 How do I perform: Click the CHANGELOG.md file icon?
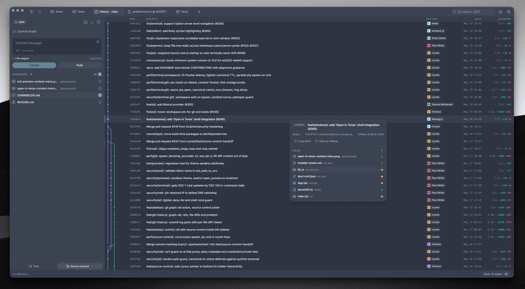tap(14, 95)
